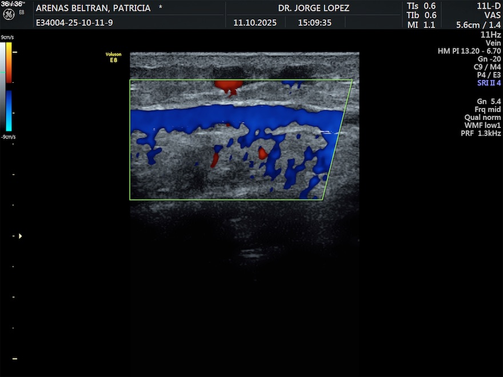Image resolution: width=503 pixels, height=377 pixels.
Task: Click the VAS application label
Action: click(492, 15)
